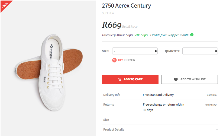Screen dimensions: 223x136
Task: Click the Credit from R25 per month link
Action: 169,35
